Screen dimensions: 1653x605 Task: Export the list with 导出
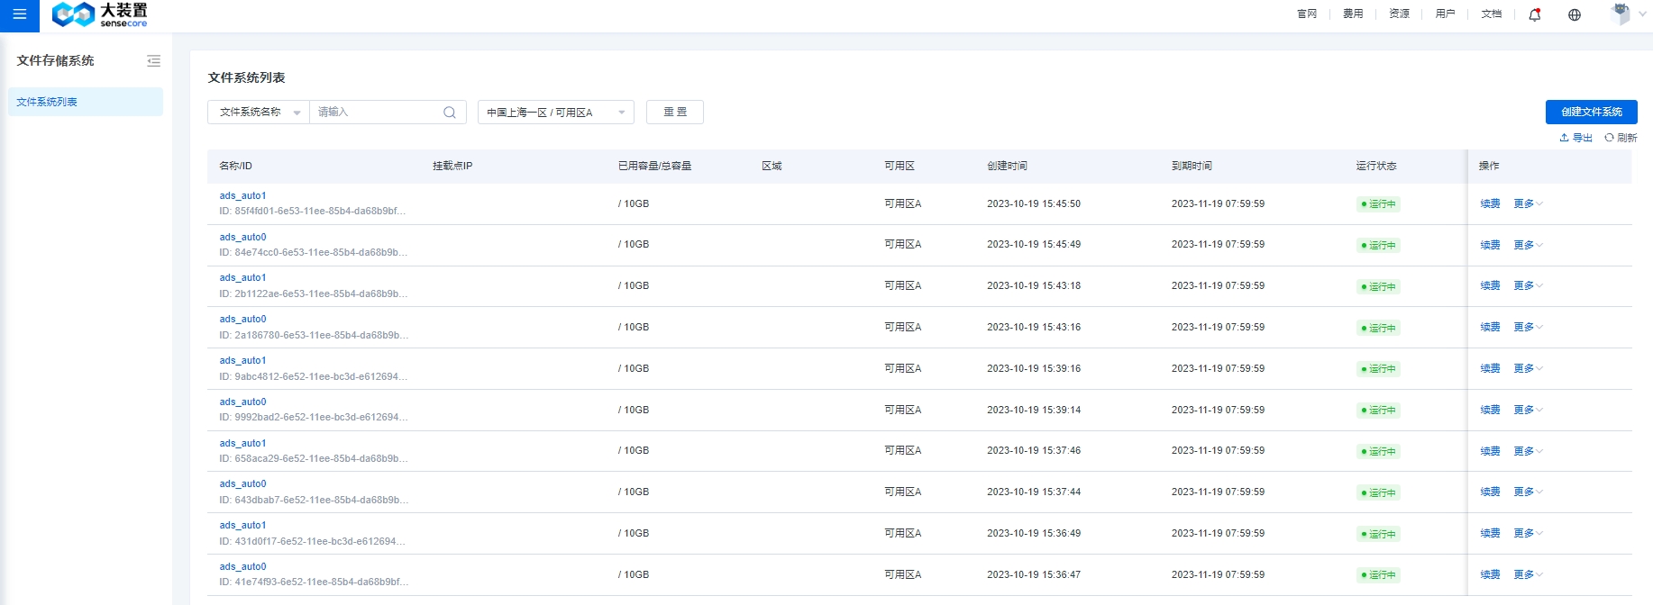click(x=1575, y=138)
